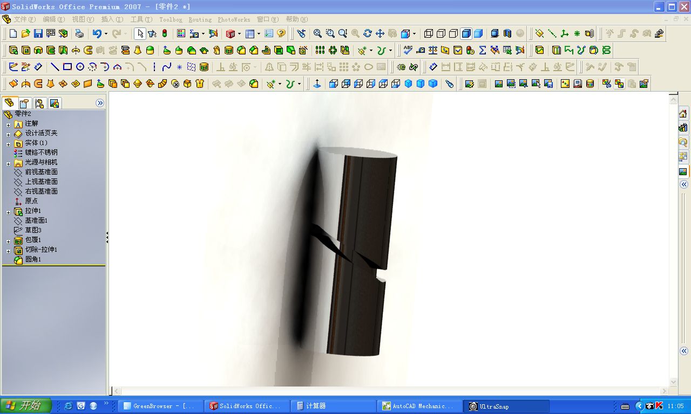Open the 编辑(E) menu
This screenshot has height=414, width=691.
53,19
